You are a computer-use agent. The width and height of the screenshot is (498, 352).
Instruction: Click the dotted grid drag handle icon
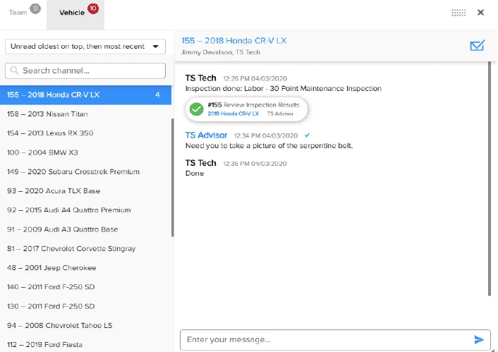click(x=458, y=13)
